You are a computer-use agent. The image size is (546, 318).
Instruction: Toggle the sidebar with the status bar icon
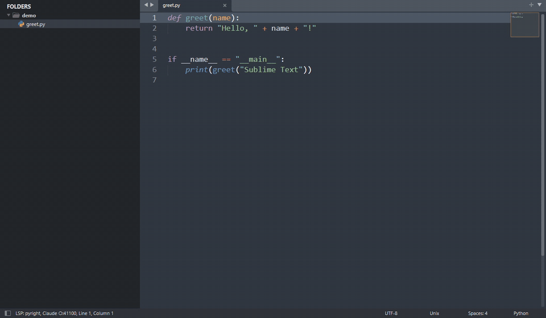[x=7, y=313]
